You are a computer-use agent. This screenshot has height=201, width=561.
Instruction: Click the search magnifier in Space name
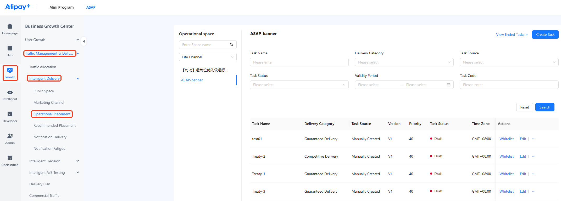pyautogui.click(x=232, y=45)
